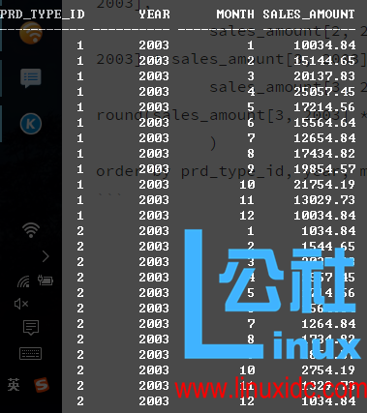Select sales amount value 13029.73
Viewport: 367px width, 413px height.
pyautogui.click(x=324, y=200)
